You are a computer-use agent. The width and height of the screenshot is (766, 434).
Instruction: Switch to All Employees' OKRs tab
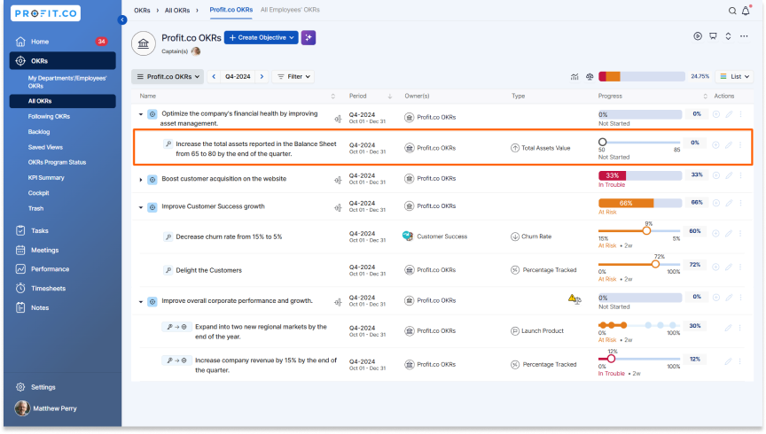(x=290, y=10)
